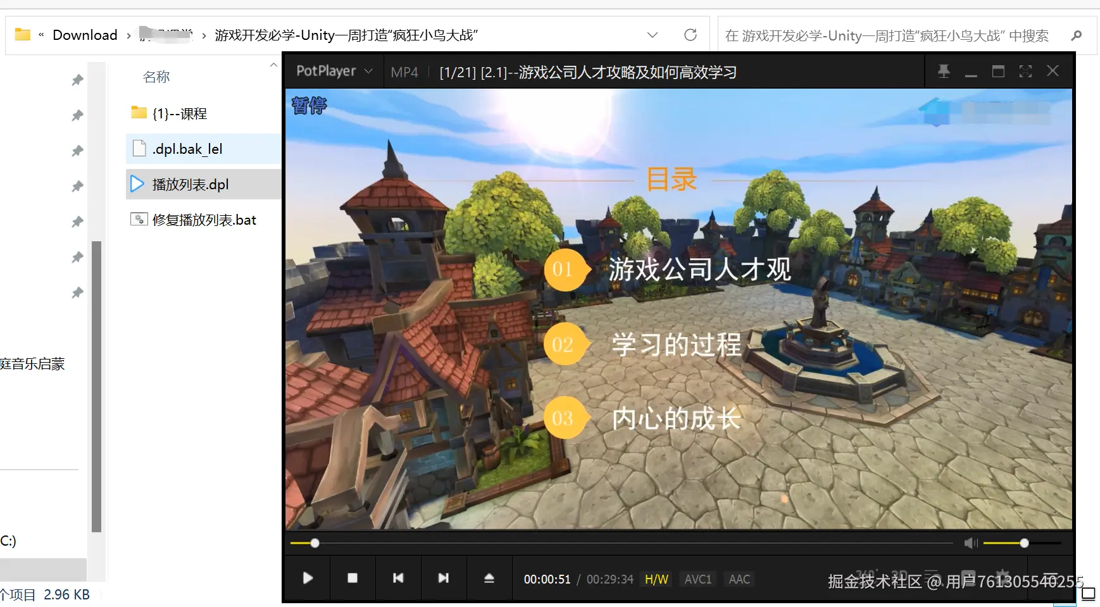Skip to the next file in PotPlayer
The width and height of the screenshot is (1100, 607).
[444, 578]
